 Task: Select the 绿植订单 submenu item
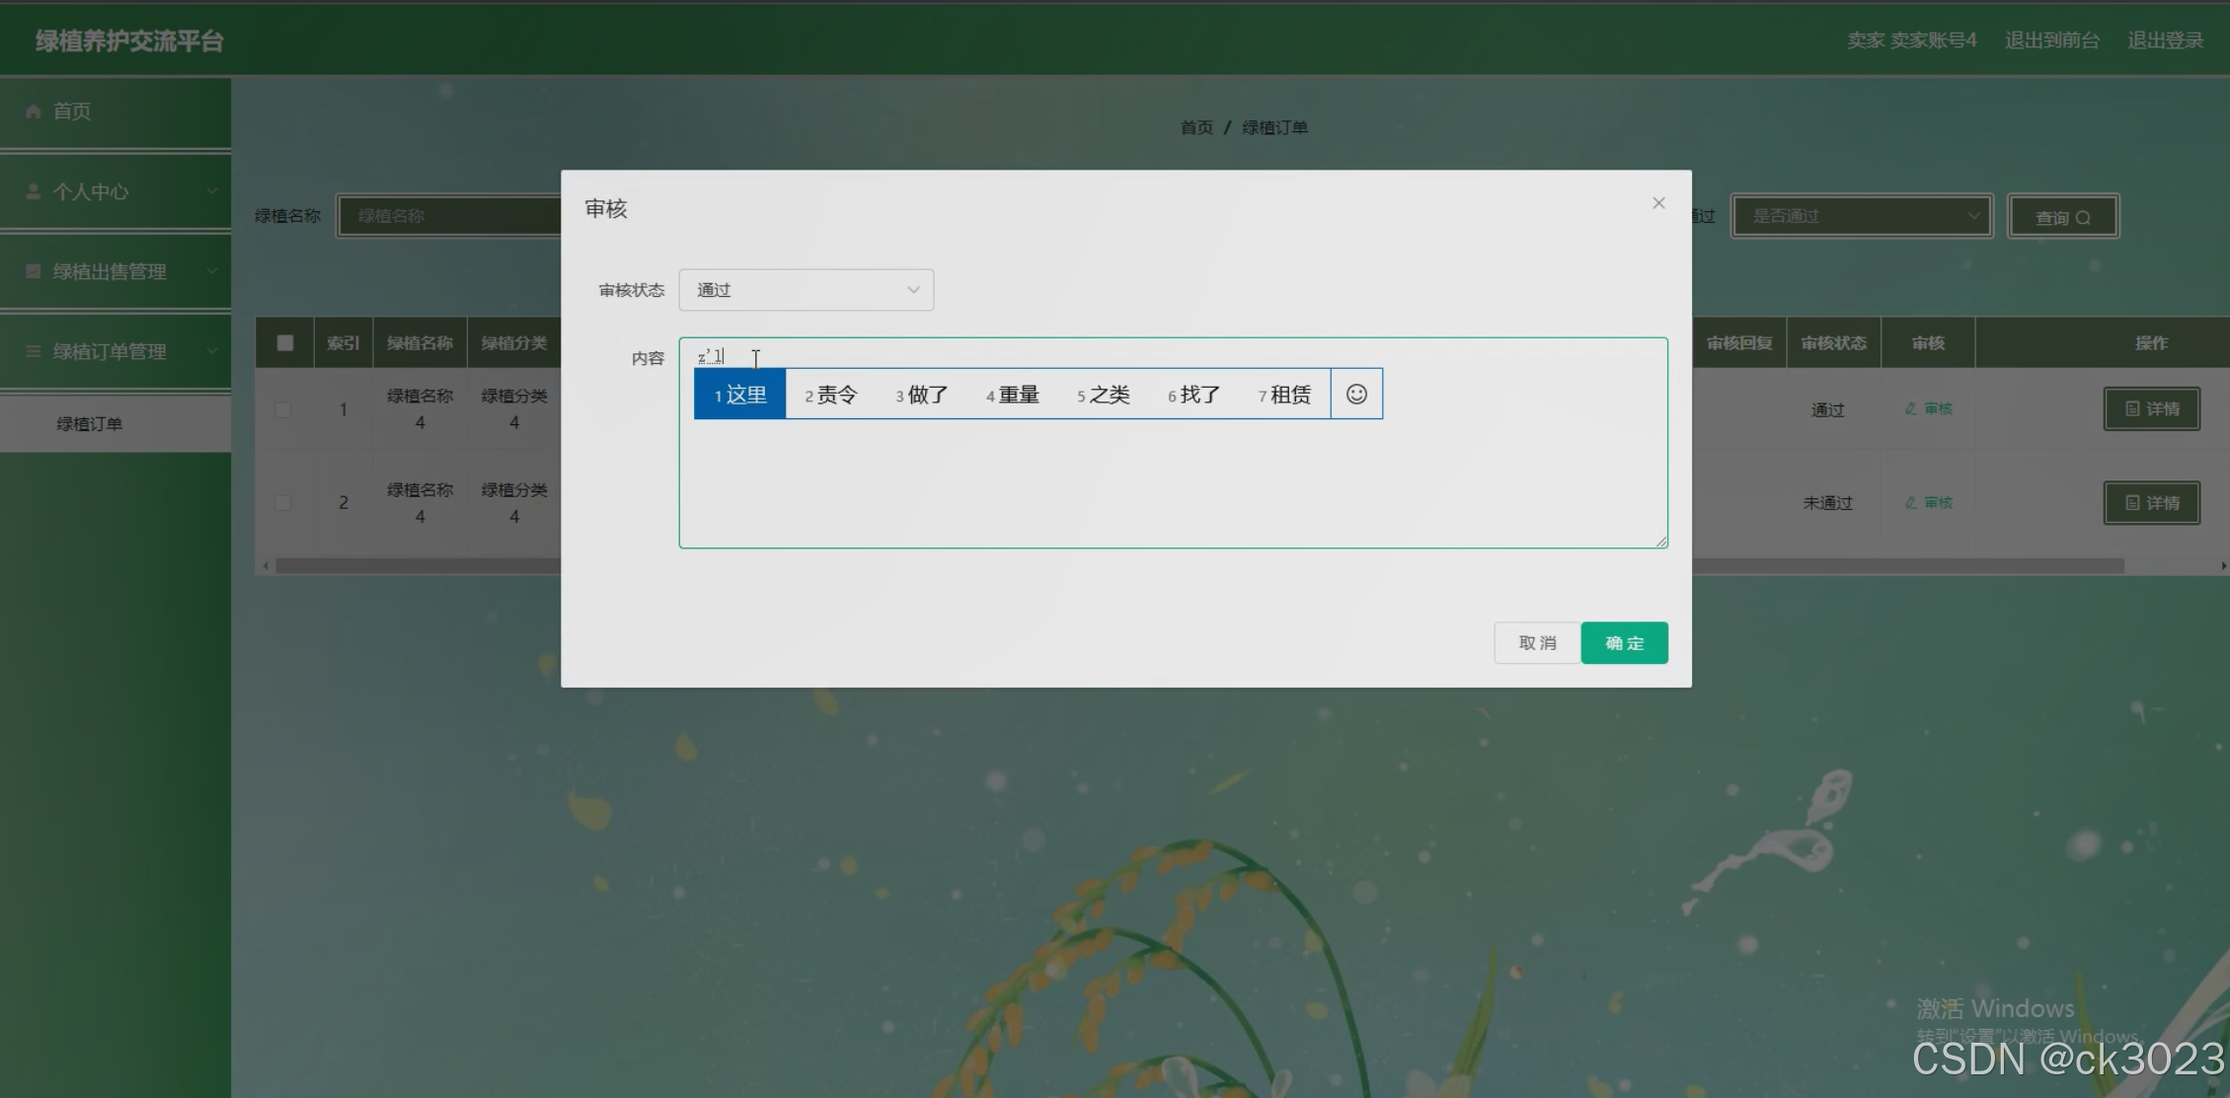tap(90, 424)
